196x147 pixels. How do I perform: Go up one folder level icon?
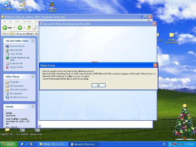click(29, 28)
